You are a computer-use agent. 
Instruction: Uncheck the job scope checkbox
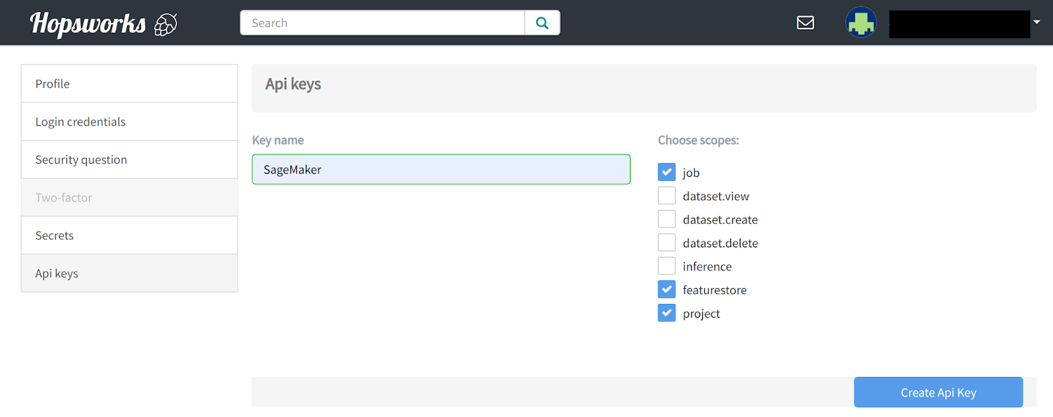[667, 172]
